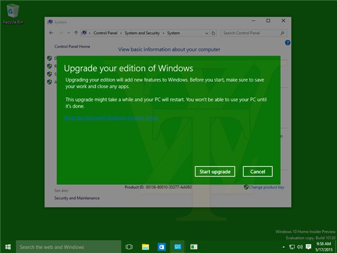Refresh the Control Panel System page
The image size is (337, 253).
[215, 33]
